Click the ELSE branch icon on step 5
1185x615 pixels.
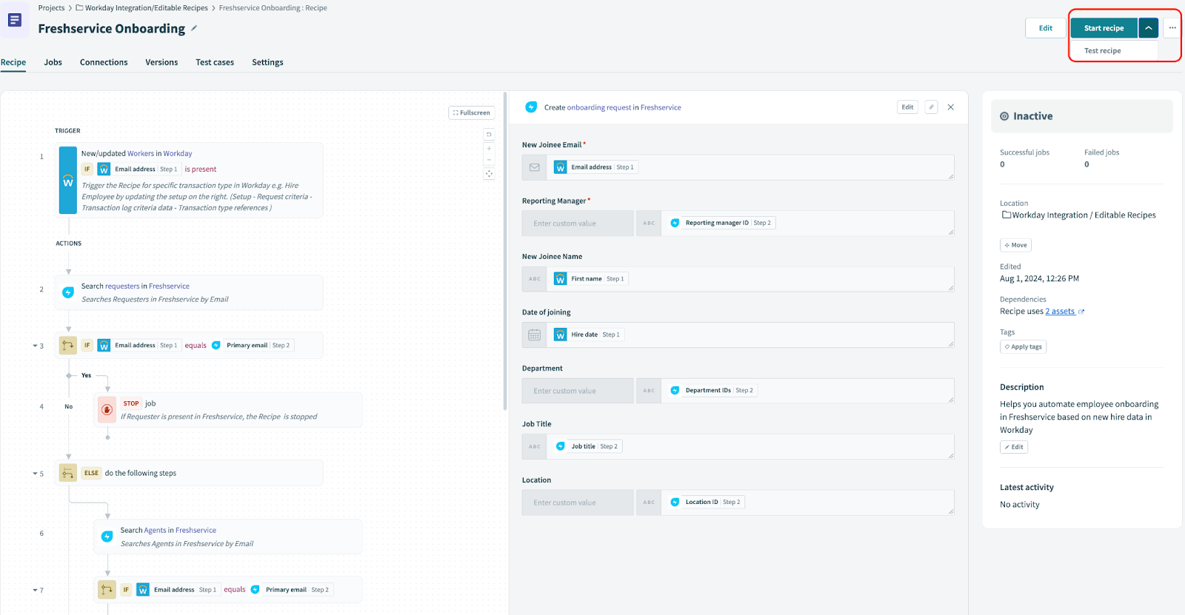click(68, 473)
